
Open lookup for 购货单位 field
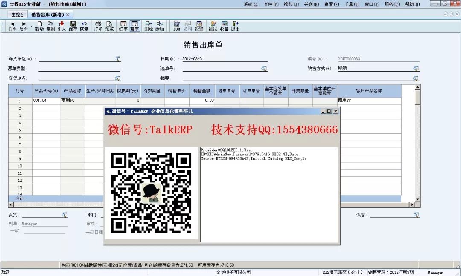coord(117,59)
